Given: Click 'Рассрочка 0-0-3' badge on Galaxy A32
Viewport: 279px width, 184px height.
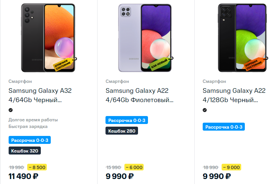Looking at the screenshot, I should [x=30, y=140].
